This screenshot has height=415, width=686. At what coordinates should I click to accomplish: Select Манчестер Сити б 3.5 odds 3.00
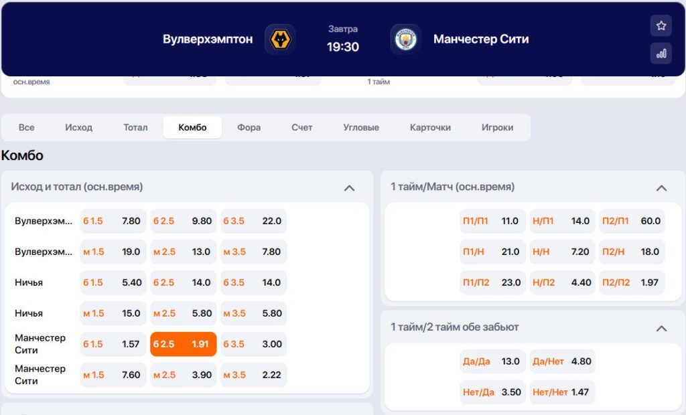click(253, 344)
